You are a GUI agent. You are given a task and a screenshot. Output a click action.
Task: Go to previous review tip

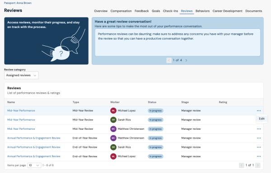(169, 60)
